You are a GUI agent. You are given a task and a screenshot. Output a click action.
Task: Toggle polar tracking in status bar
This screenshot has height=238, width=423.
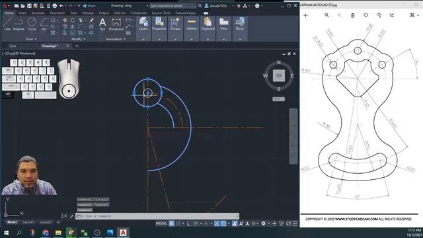196,223
